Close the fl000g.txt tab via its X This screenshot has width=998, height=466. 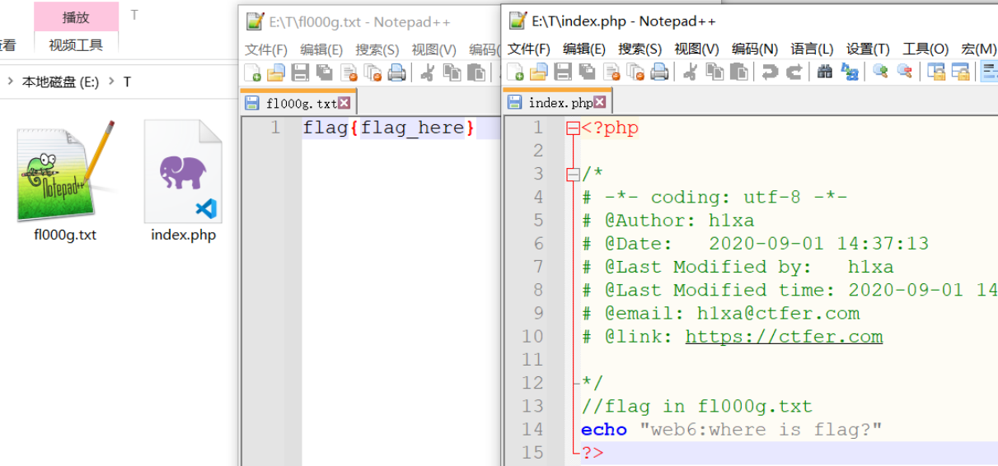click(x=344, y=103)
